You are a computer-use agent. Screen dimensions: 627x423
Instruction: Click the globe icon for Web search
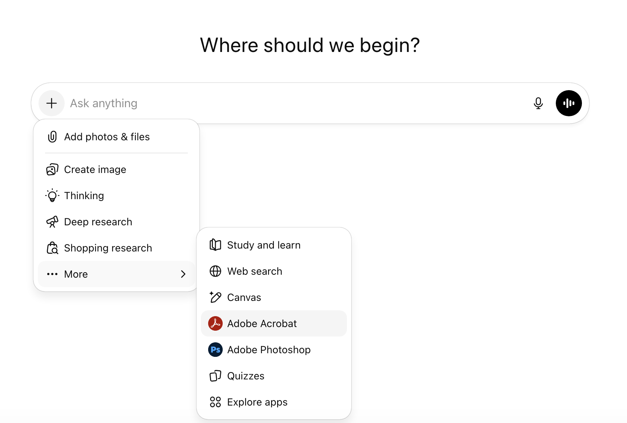click(215, 271)
